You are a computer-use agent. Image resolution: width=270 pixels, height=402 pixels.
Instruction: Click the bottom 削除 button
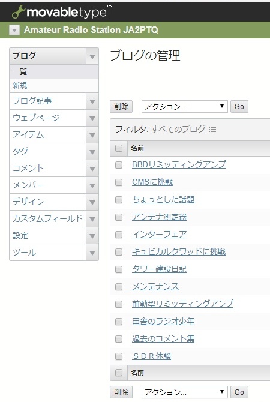[121, 392]
